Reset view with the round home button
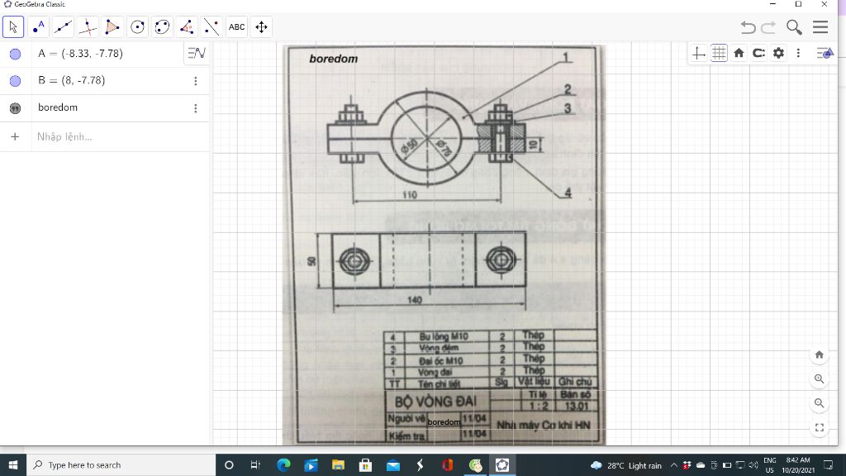This screenshot has width=846, height=476. [819, 355]
